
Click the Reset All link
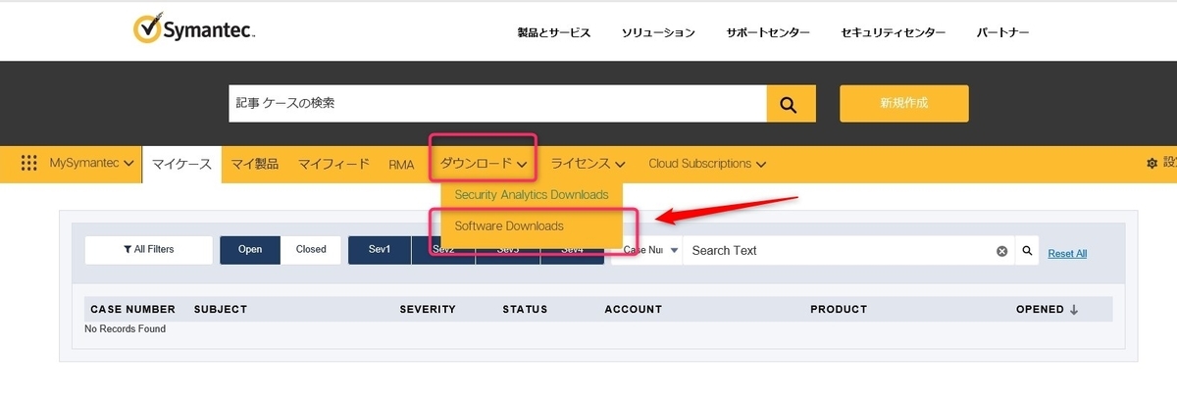pyautogui.click(x=1067, y=253)
